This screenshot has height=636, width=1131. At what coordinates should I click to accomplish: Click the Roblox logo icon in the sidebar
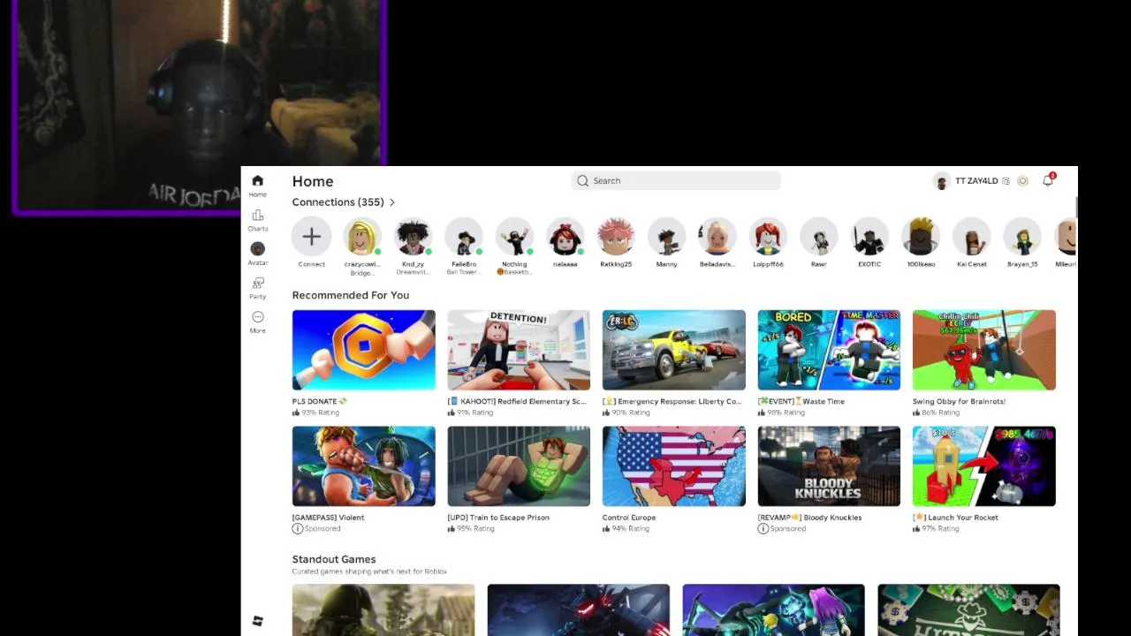point(257,621)
